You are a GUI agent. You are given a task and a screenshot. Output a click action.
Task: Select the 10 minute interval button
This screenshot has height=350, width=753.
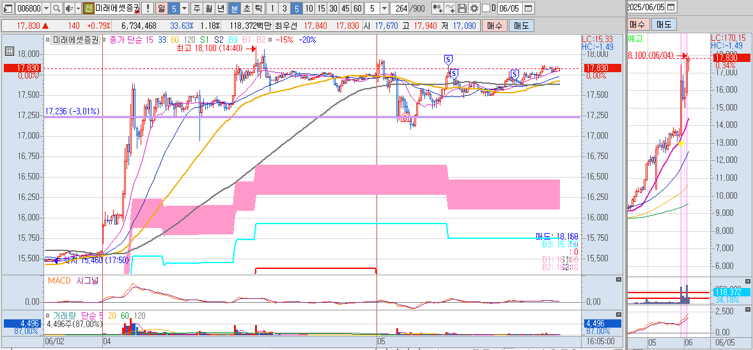[309, 8]
